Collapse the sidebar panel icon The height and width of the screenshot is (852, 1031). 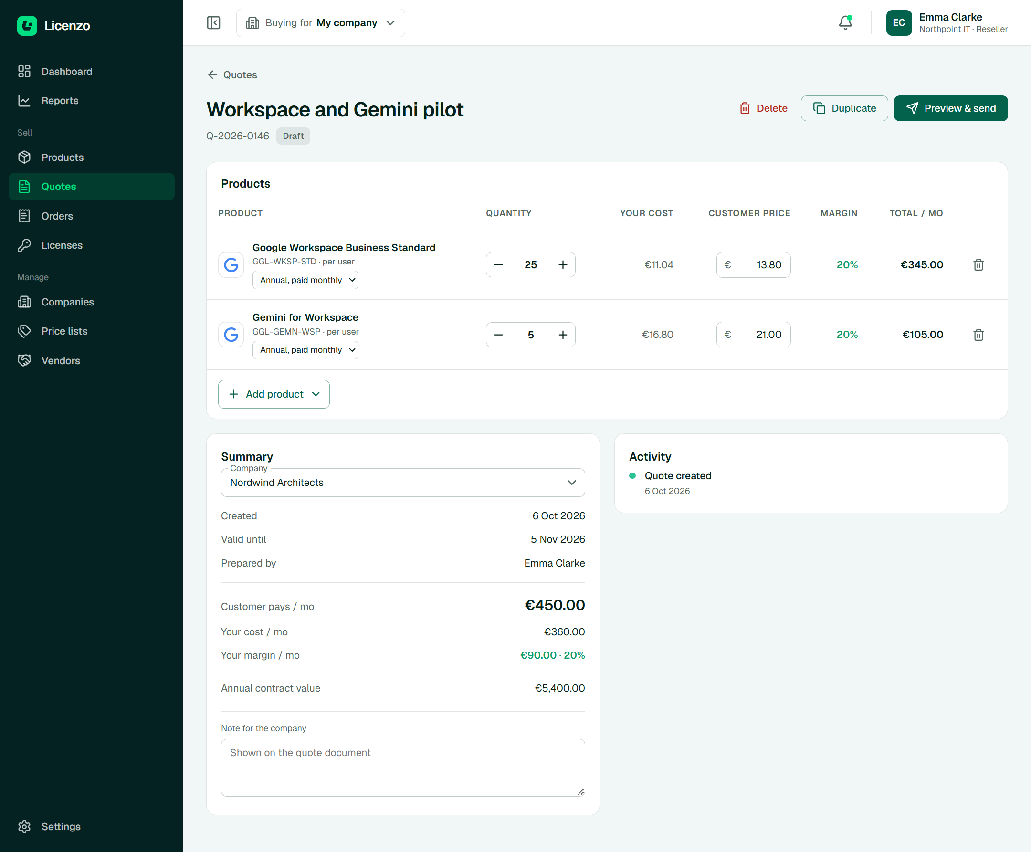(213, 22)
